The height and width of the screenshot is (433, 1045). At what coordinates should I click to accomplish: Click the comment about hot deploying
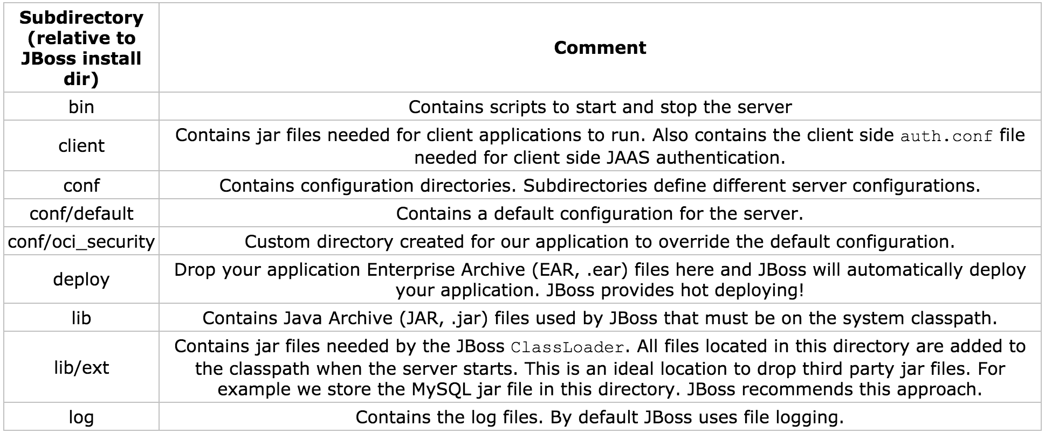[600, 280]
